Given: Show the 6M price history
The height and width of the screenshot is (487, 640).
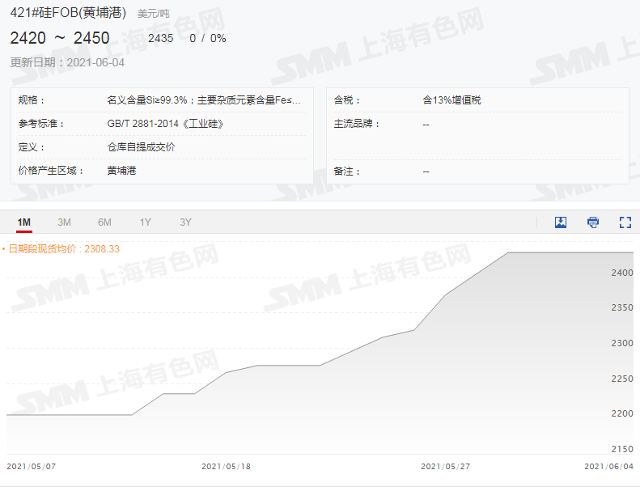Looking at the screenshot, I should (104, 222).
